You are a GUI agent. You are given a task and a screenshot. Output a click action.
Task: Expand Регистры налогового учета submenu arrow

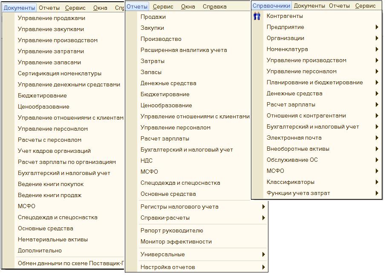coord(264,207)
